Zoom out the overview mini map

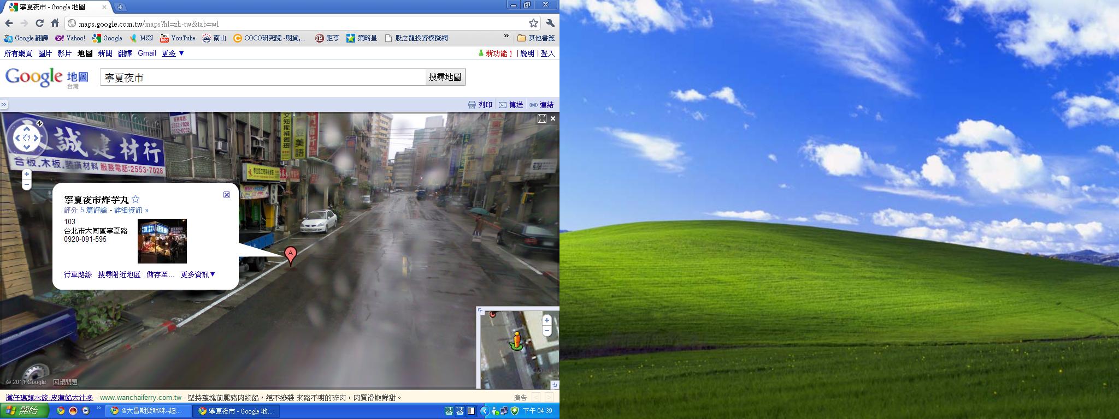(x=546, y=331)
